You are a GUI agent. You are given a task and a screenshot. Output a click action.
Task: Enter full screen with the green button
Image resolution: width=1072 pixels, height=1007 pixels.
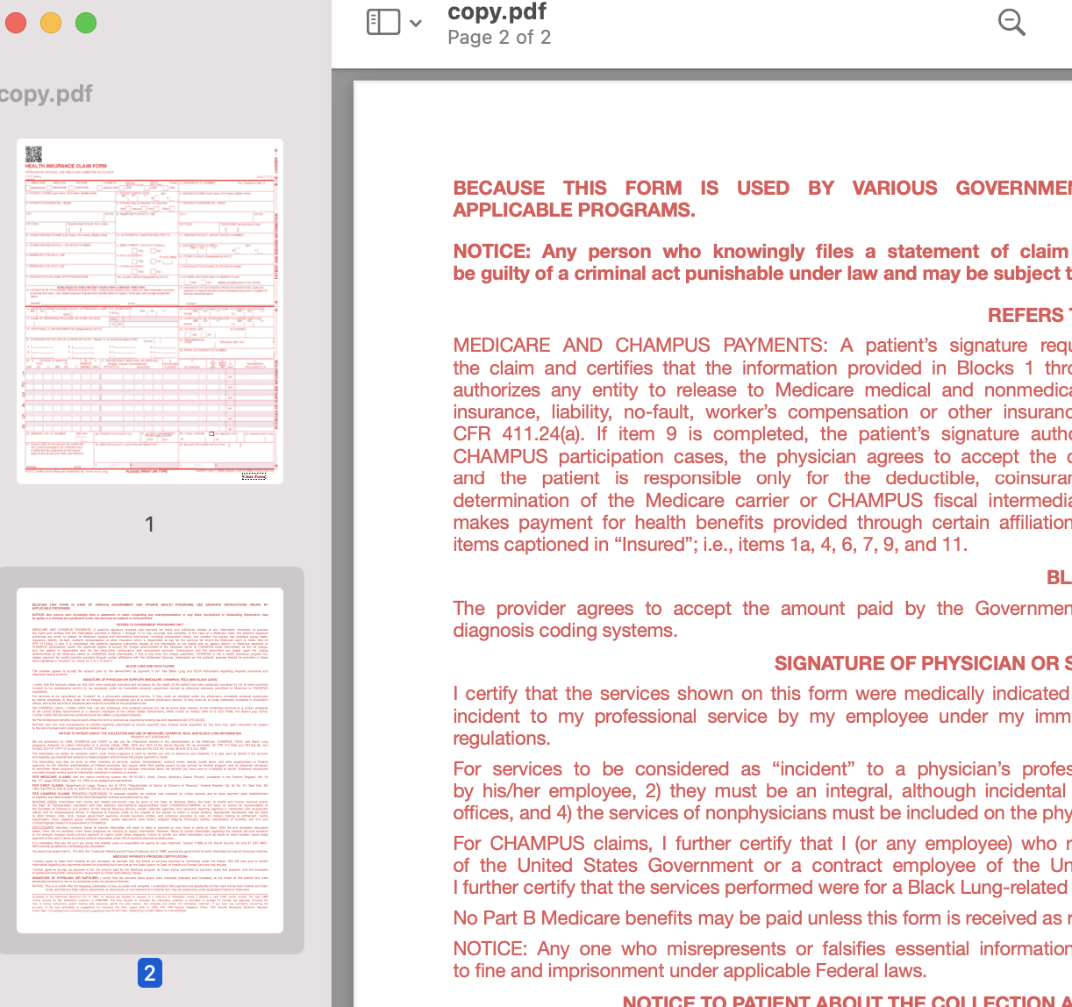point(85,24)
